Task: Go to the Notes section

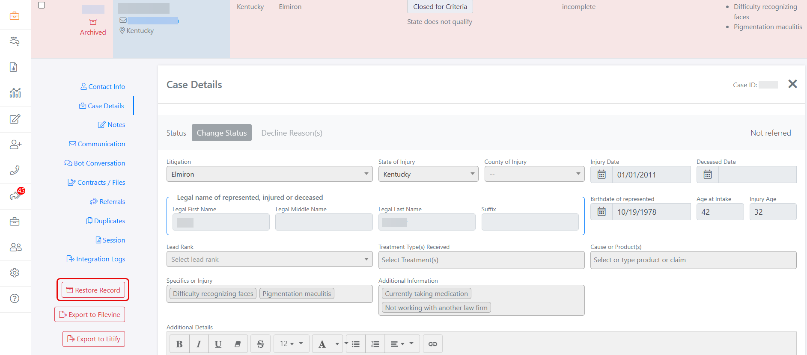Action: pos(112,125)
